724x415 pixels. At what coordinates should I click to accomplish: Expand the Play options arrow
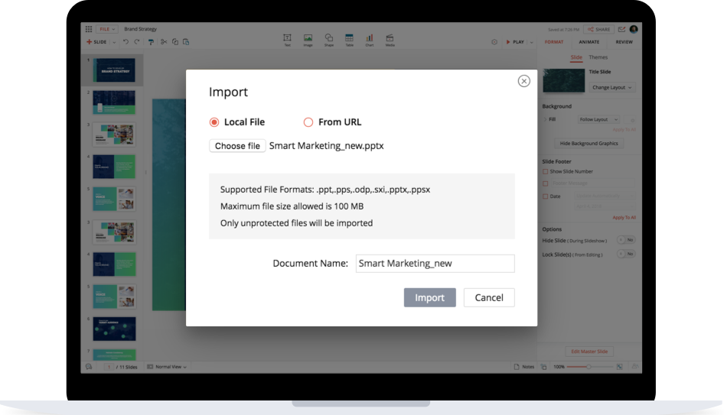(x=531, y=43)
